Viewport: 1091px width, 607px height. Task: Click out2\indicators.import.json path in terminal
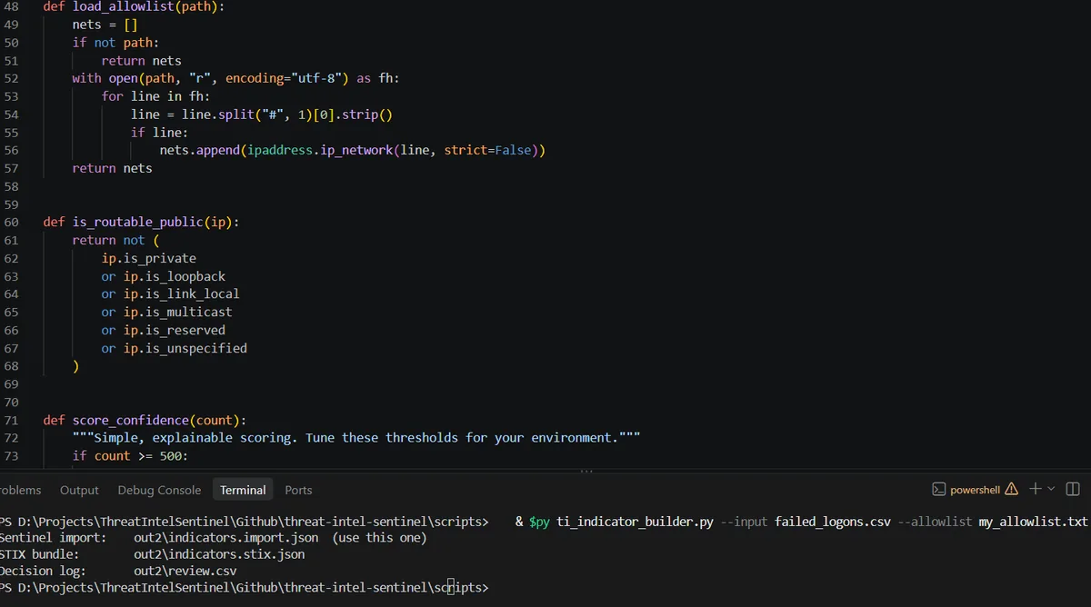(225, 538)
